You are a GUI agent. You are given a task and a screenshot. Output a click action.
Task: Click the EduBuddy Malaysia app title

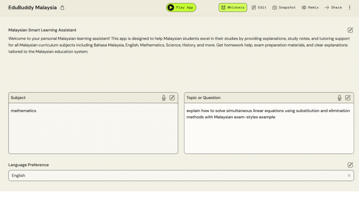33,8
